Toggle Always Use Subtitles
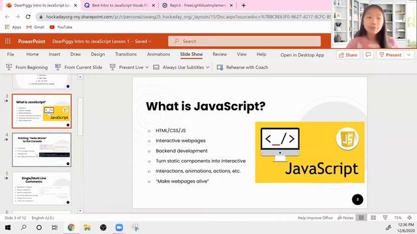The width and height of the screenshot is (417, 234). click(179, 68)
